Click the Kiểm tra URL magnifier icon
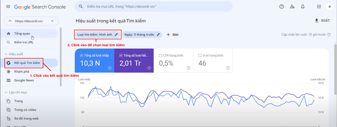This screenshot has height=127, width=337. click(x=9, y=42)
